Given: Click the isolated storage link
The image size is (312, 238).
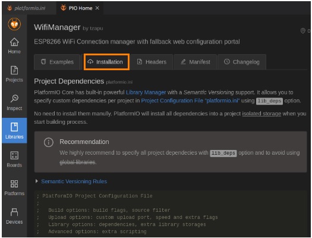Looking at the screenshot, I should [261, 114].
